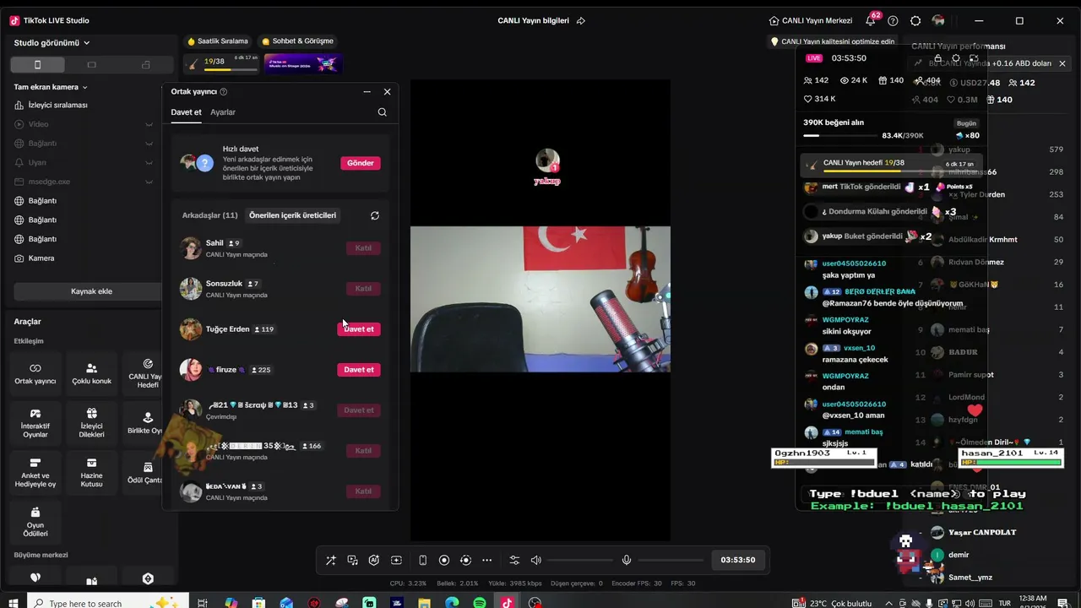Open the Sohbet & Görüşme chip
The image size is (1081, 608).
coord(297,41)
